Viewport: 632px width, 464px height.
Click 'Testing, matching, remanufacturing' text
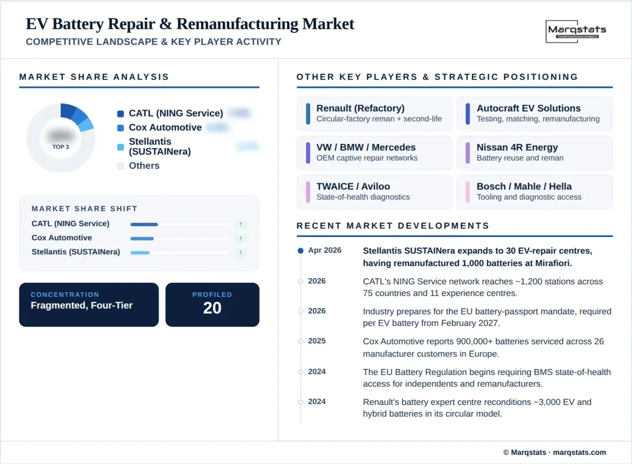[538, 119]
